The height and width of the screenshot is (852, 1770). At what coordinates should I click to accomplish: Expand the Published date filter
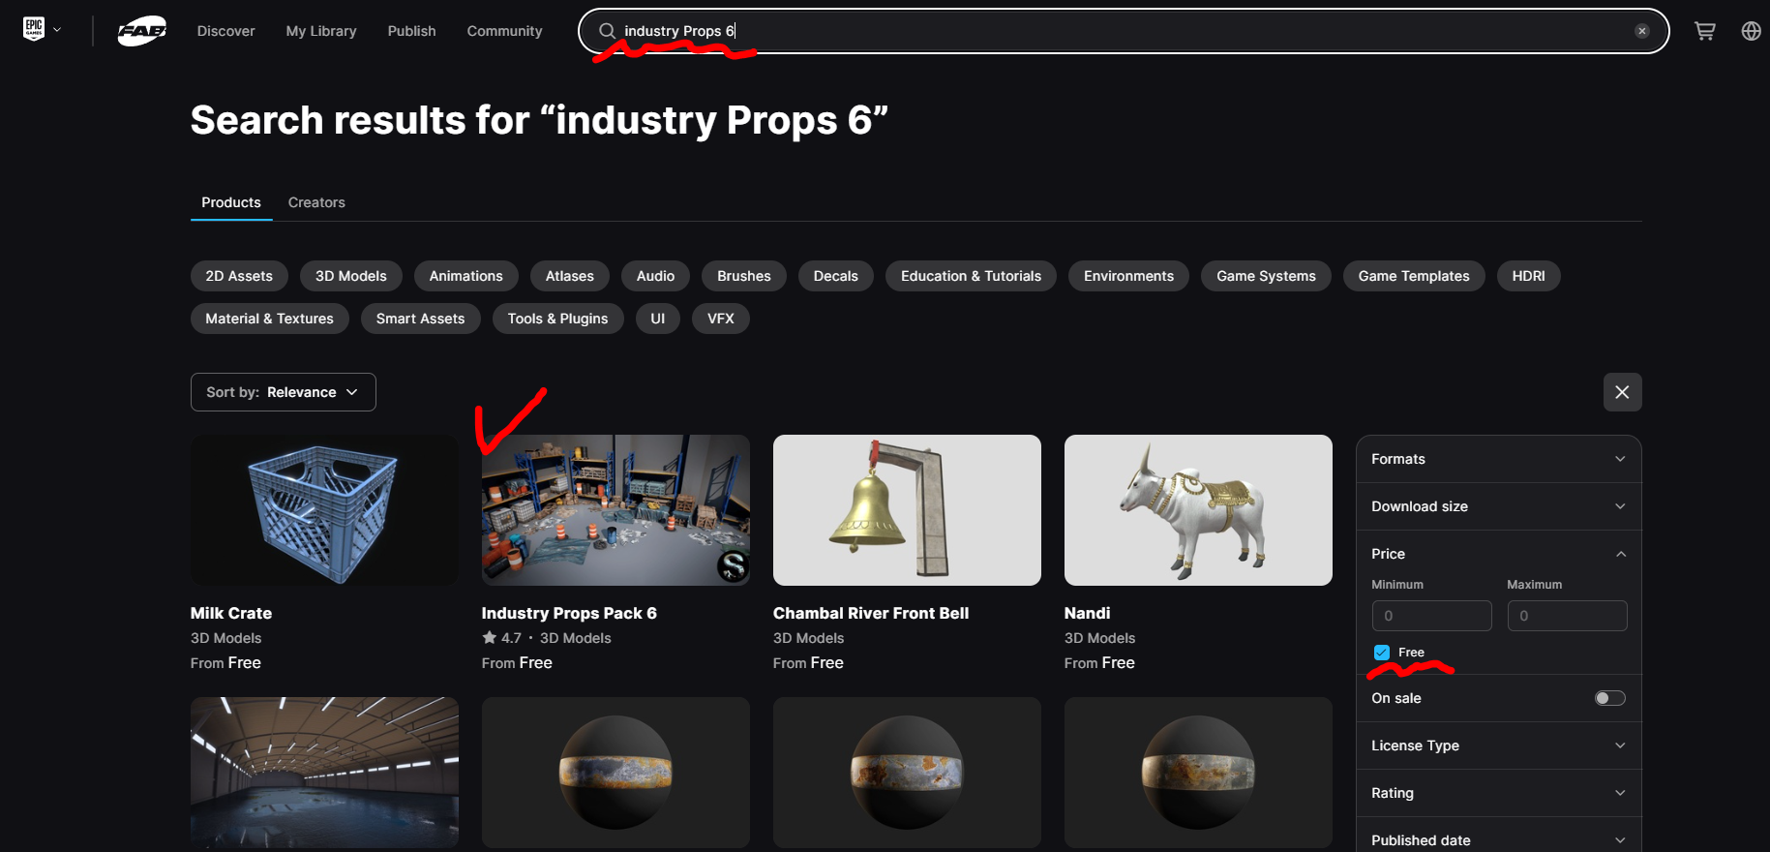[x=1499, y=838]
